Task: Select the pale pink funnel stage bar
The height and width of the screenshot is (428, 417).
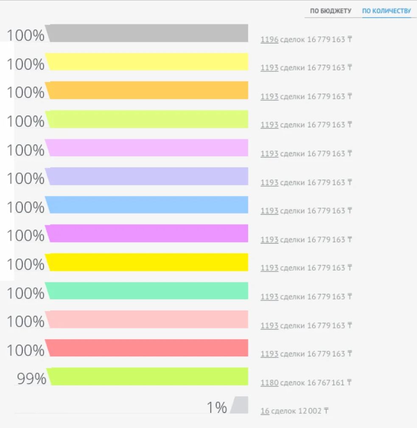Action: pyautogui.click(x=148, y=319)
